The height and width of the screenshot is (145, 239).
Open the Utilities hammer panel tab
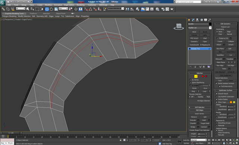210,20
